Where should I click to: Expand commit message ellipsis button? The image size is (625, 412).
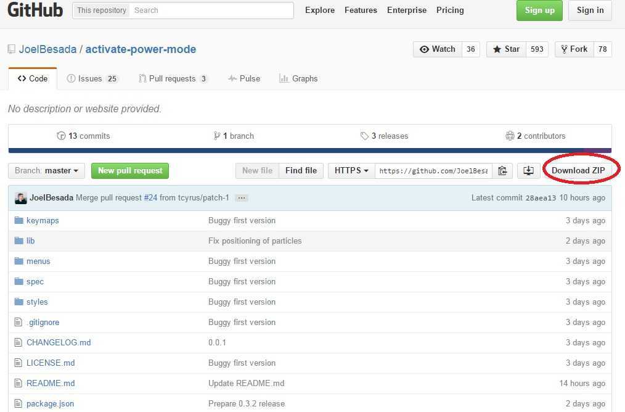point(242,198)
